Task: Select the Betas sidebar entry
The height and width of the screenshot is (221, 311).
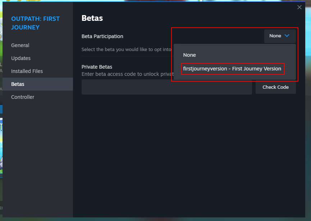Action: pos(18,84)
